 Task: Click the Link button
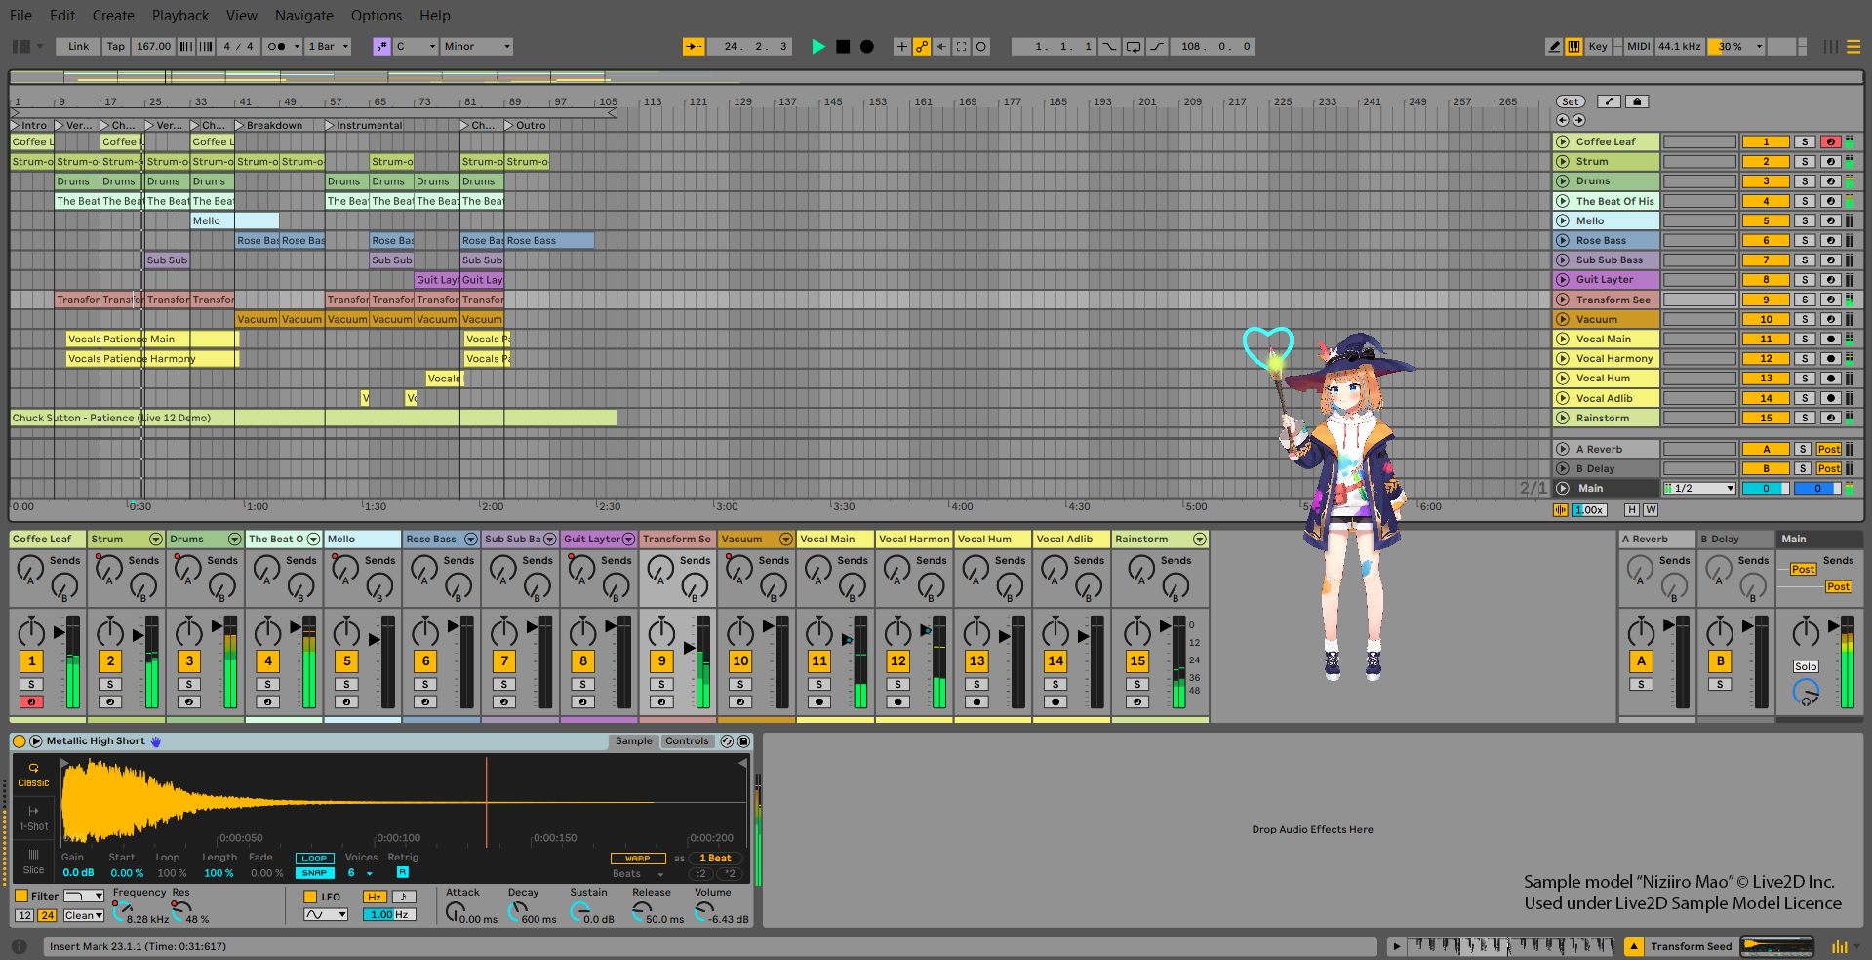(x=78, y=46)
